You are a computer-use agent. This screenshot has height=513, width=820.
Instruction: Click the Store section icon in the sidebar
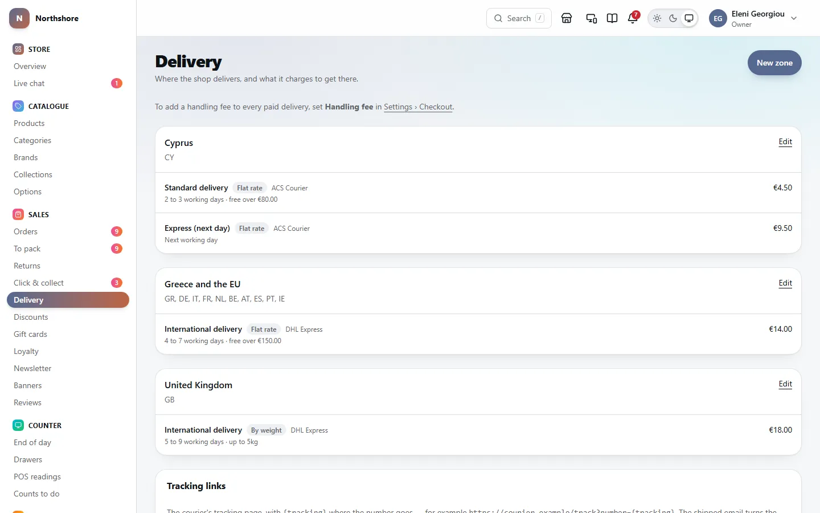point(18,49)
